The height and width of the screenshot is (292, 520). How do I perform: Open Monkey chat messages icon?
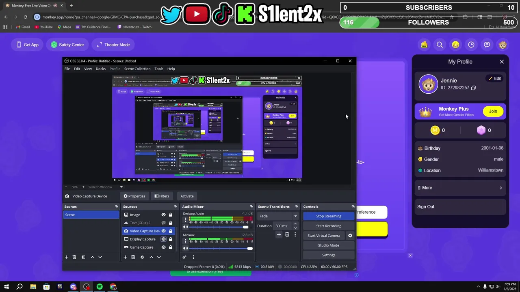pyautogui.click(x=487, y=45)
